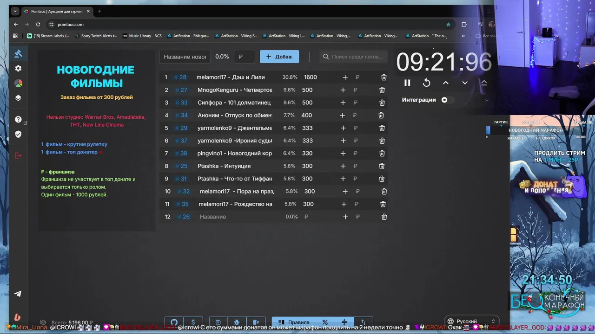The image size is (595, 334).
Task: Open Chrome tab search dropdown arrow
Action: [x=15, y=11]
